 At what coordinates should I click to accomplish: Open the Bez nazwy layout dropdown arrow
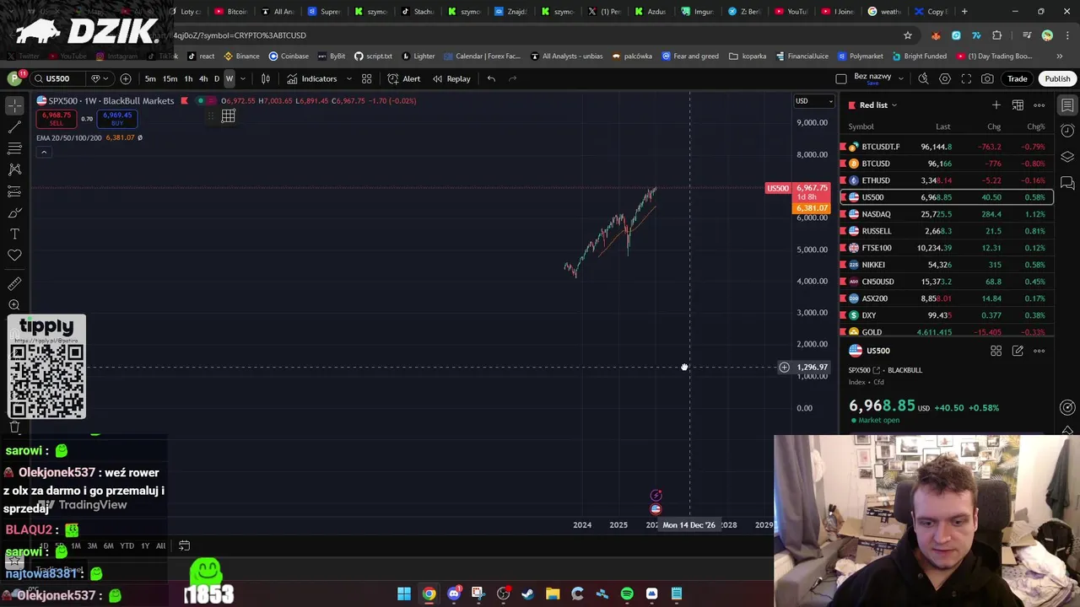(x=900, y=78)
